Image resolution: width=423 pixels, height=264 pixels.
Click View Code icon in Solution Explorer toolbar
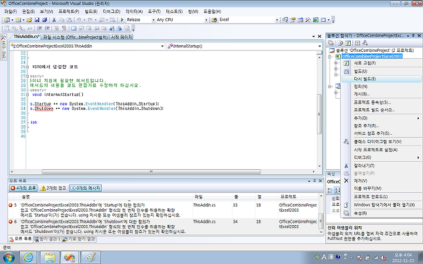tap(357, 43)
